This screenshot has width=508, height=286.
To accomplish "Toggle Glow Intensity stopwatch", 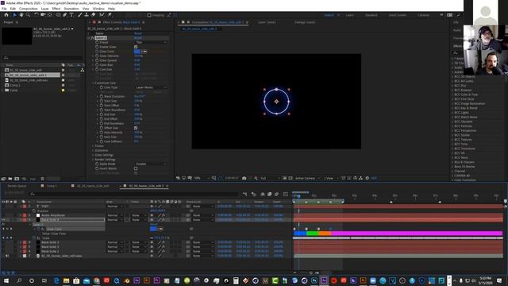I will click(x=97, y=56).
